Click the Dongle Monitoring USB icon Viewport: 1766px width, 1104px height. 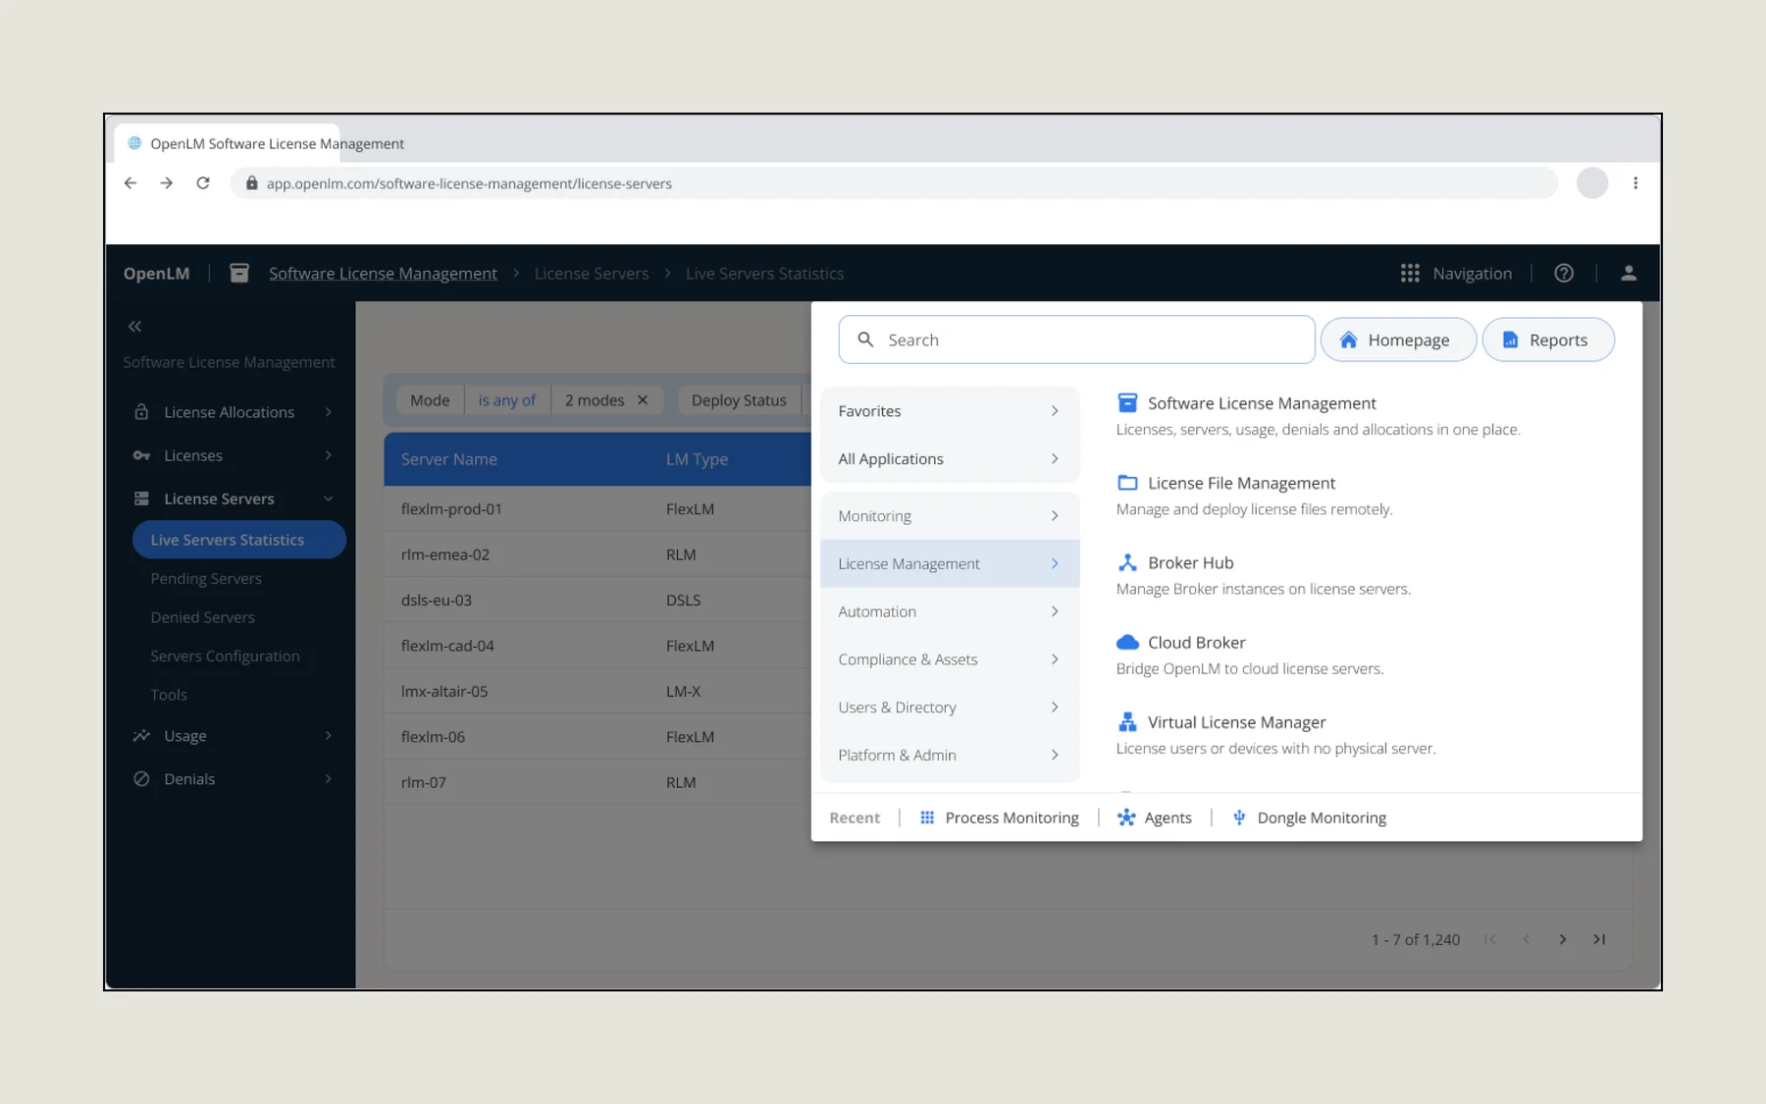point(1239,817)
